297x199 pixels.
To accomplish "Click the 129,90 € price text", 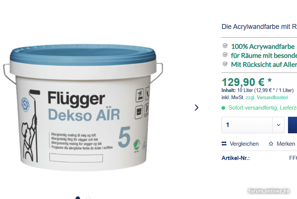I will point(247,82).
